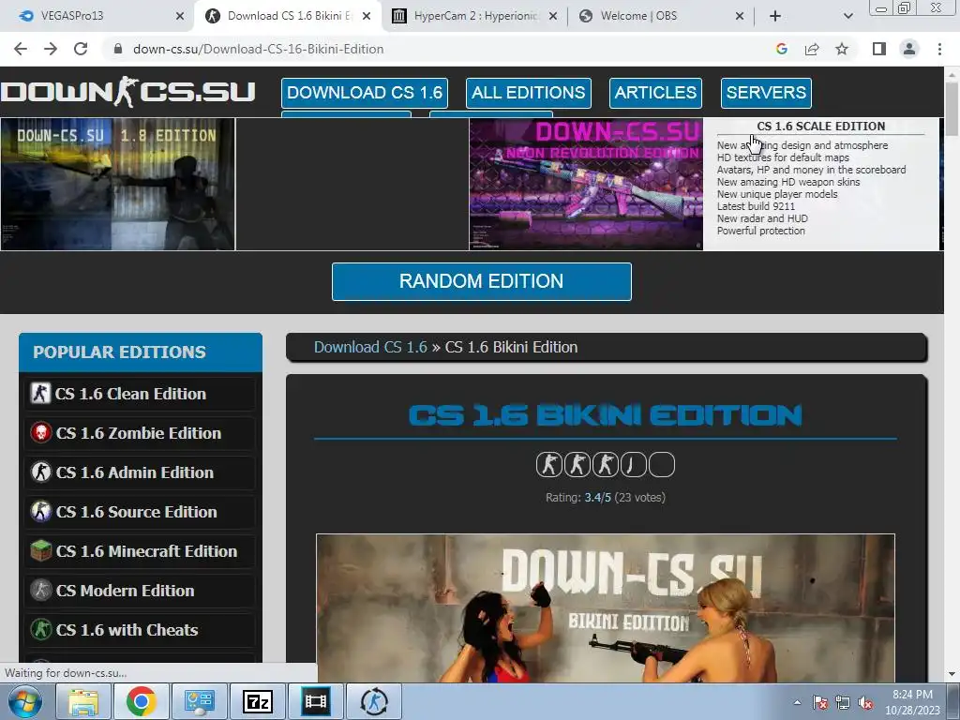
Task: Click the Clean Edition soldier icon
Action: (40, 393)
